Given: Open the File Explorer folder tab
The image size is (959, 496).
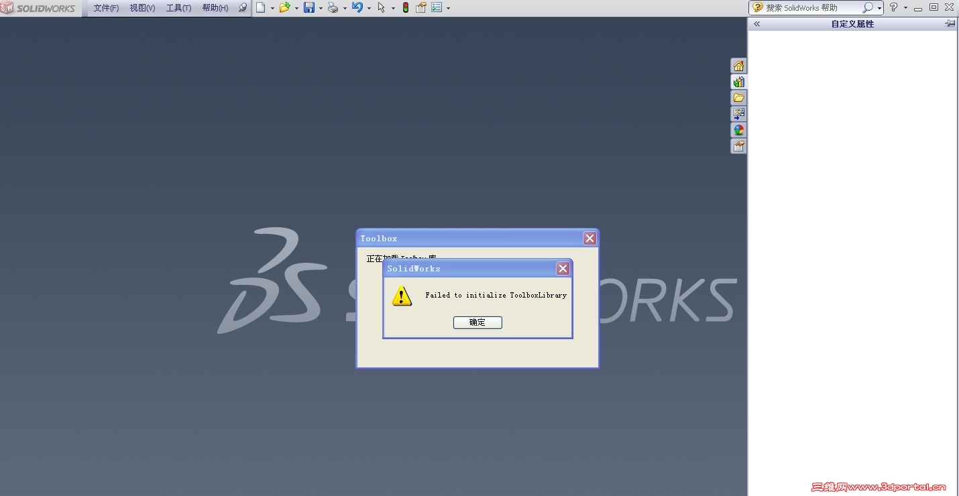Looking at the screenshot, I should 738,98.
